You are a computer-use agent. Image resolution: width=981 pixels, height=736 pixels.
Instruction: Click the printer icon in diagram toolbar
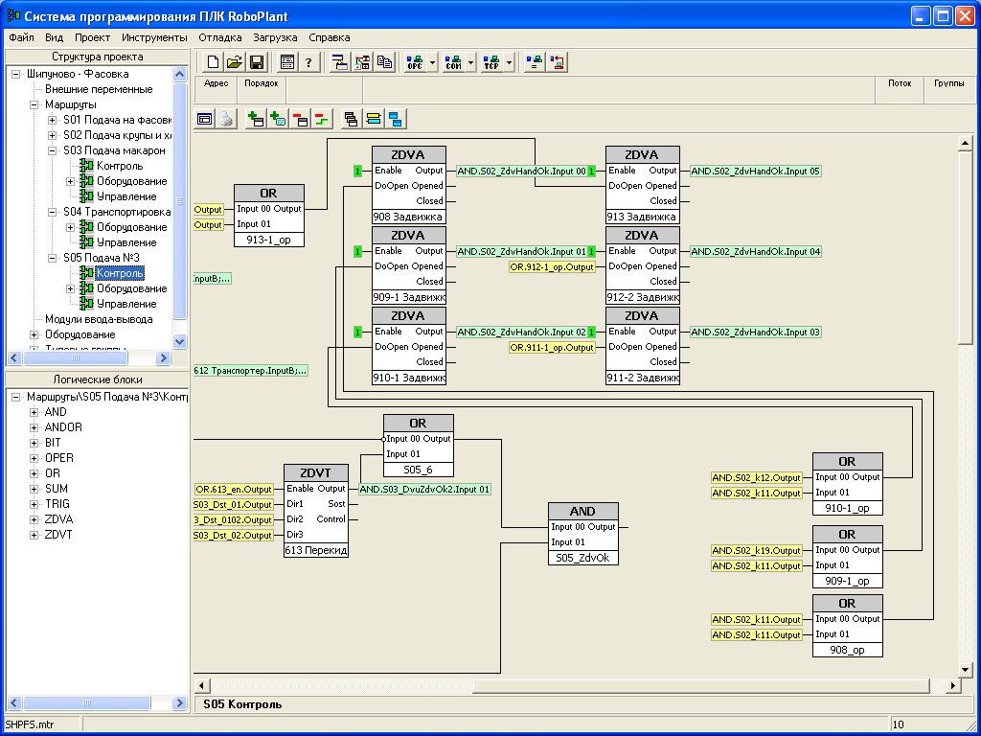coord(225,119)
